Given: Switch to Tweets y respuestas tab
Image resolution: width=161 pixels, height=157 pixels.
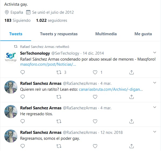Looking at the screenshot, I should click(59, 34).
